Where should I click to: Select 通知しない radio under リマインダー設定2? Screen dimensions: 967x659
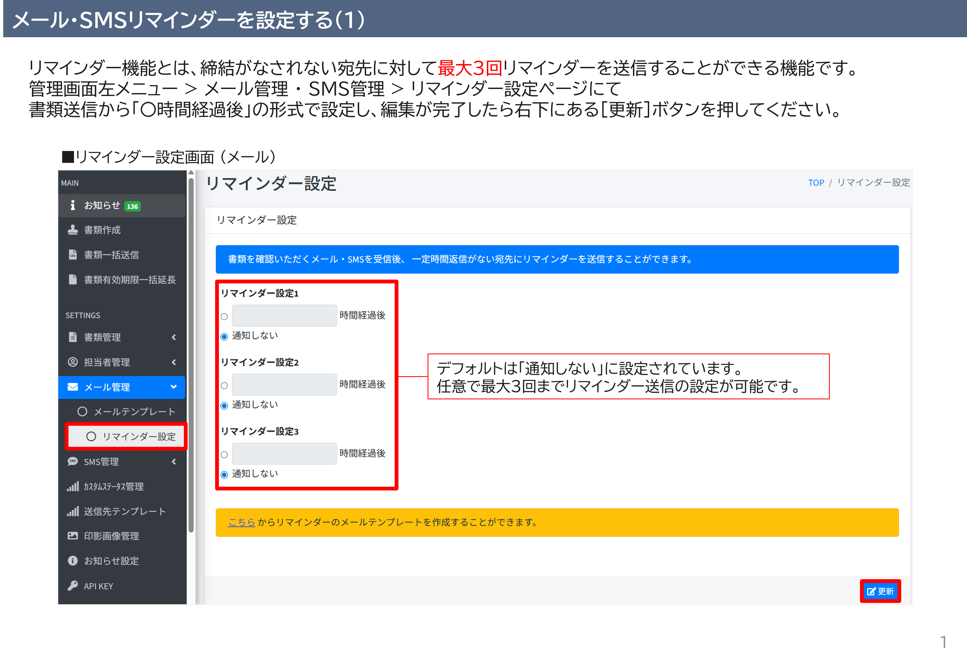click(224, 406)
